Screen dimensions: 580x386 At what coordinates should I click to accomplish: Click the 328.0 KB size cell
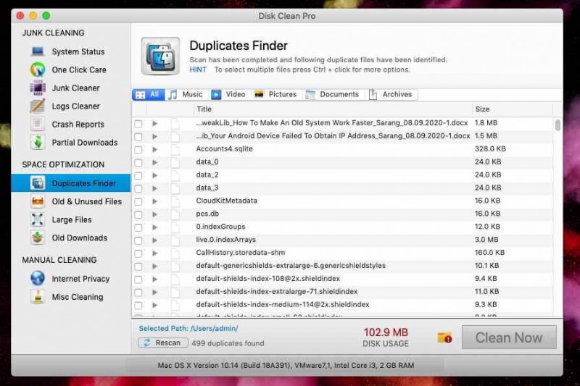coord(490,149)
